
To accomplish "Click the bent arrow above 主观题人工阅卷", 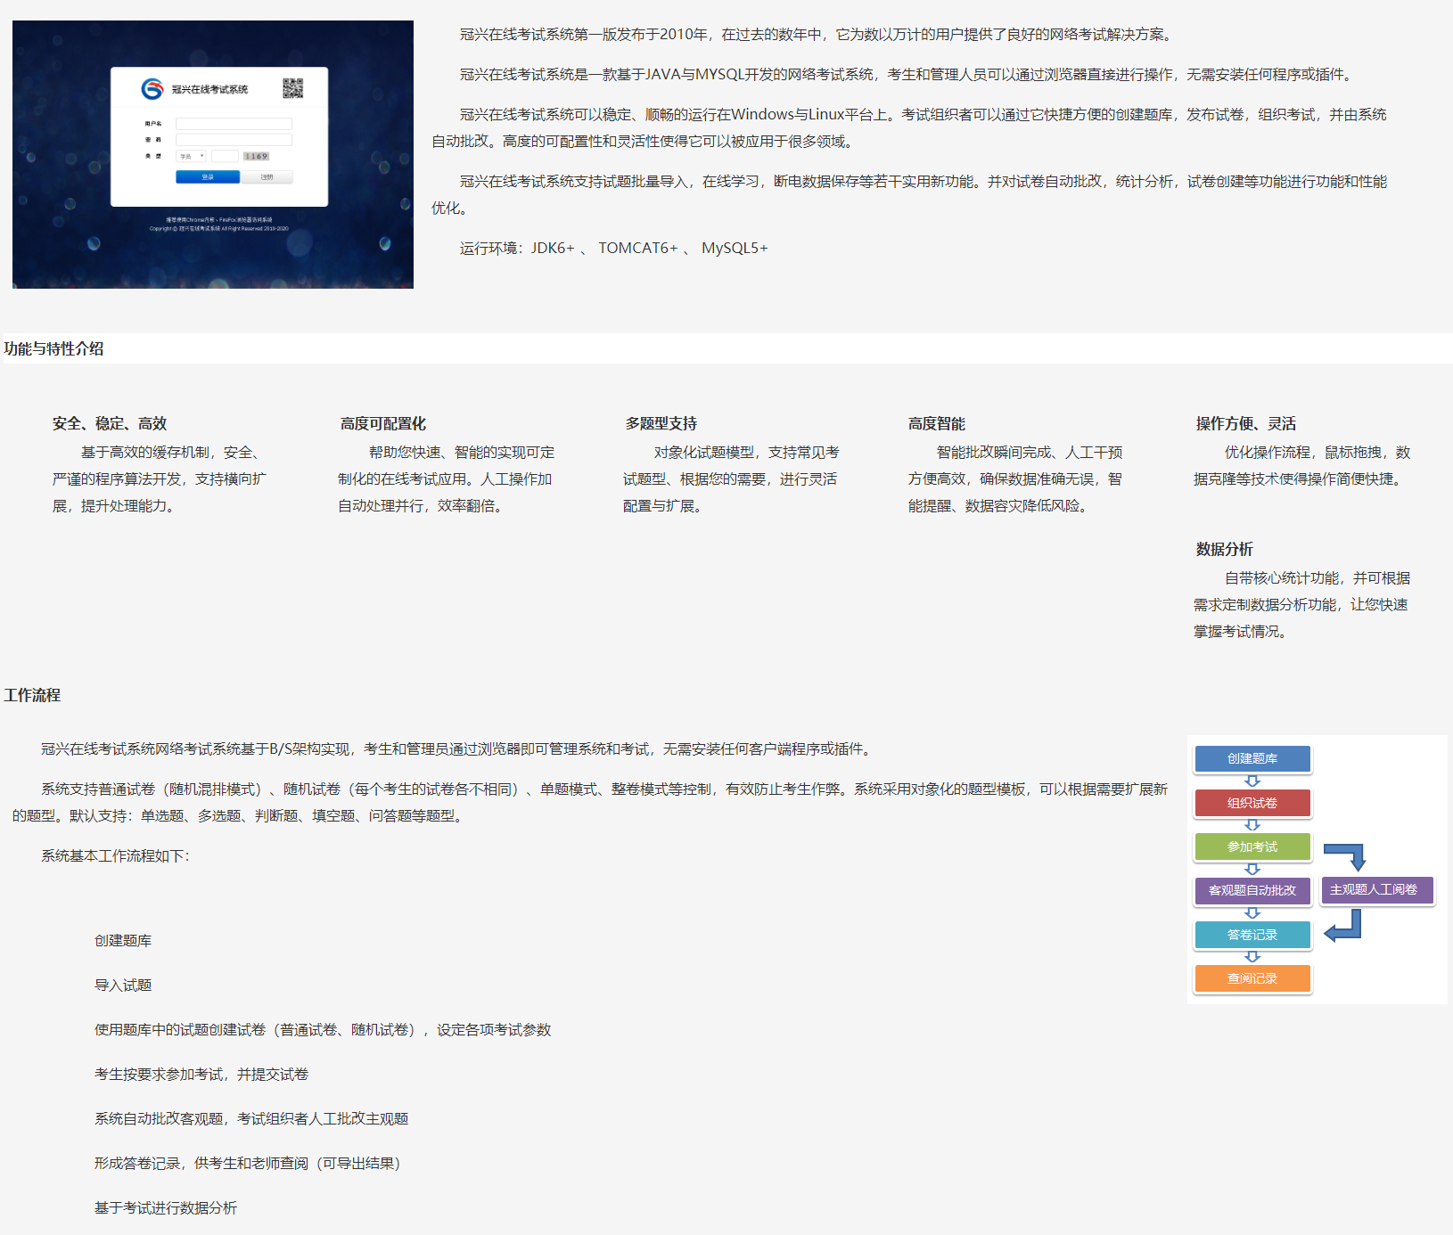I will coord(1347,855).
